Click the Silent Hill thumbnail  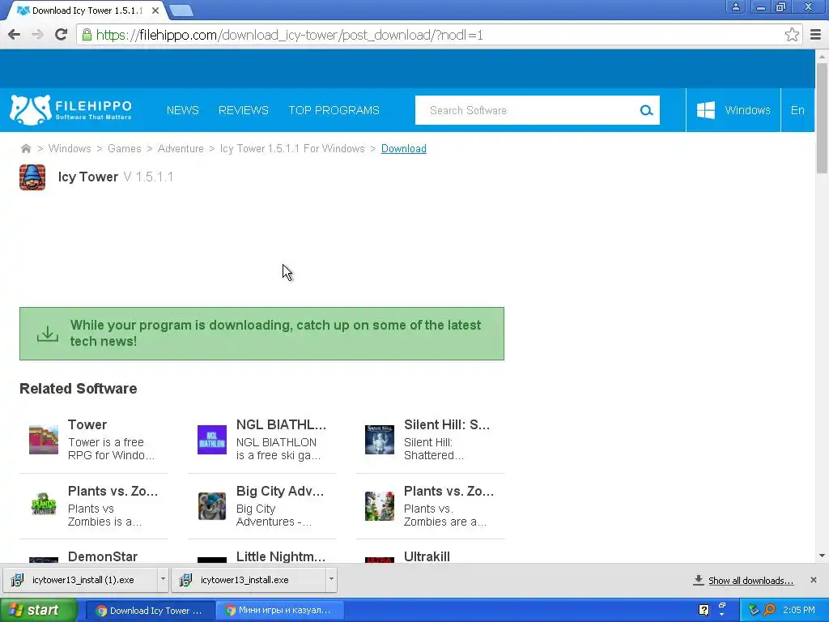coord(380,440)
